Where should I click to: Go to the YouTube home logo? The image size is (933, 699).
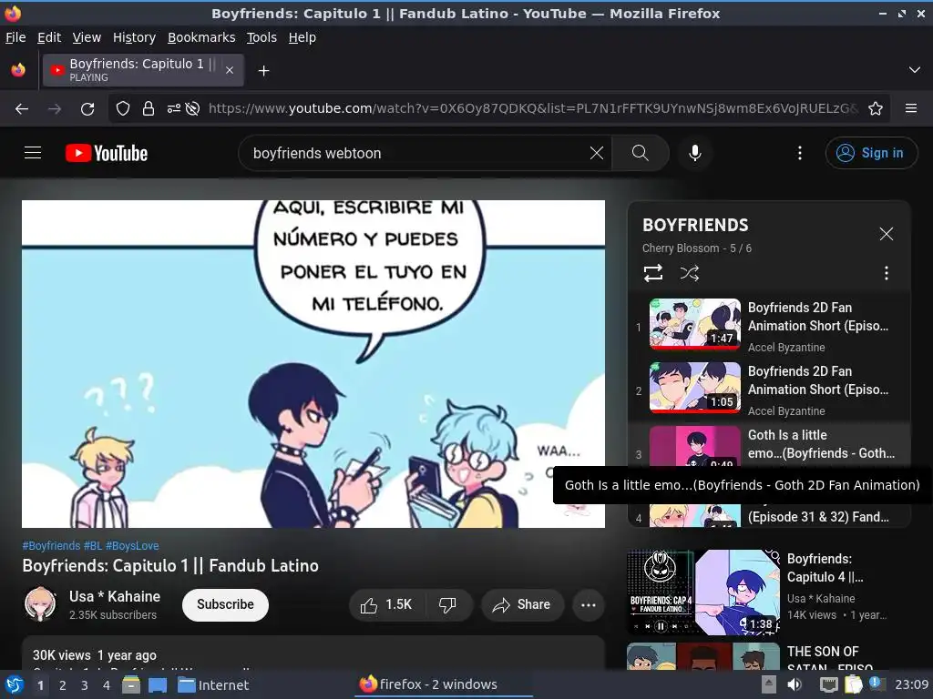click(107, 153)
